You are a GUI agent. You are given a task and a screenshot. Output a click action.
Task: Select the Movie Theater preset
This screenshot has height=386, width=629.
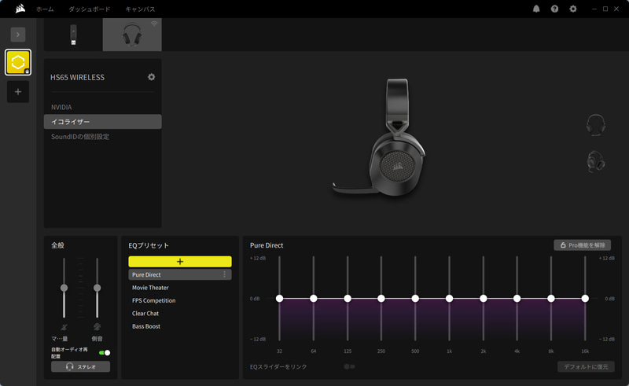point(180,287)
